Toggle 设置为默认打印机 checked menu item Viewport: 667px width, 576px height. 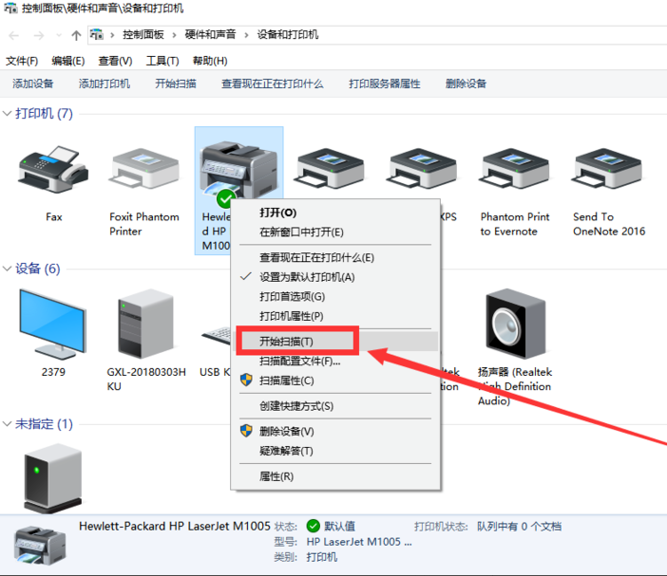[x=306, y=277]
